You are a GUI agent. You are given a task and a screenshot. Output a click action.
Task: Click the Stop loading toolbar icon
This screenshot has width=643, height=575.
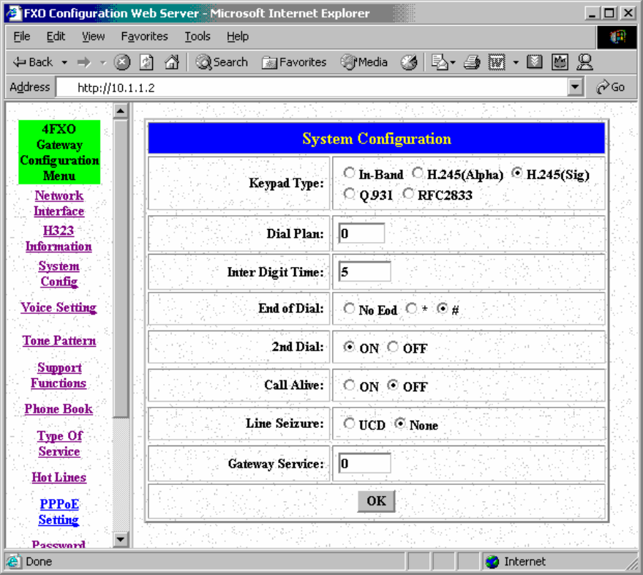tap(122, 63)
